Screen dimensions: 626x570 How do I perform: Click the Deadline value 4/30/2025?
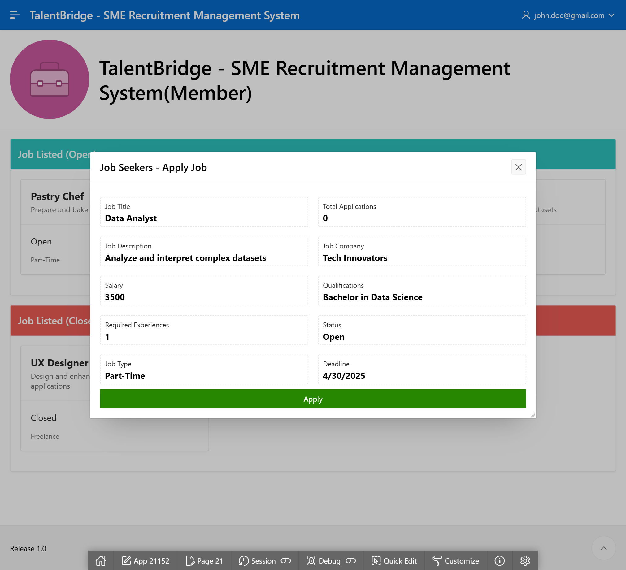(344, 376)
